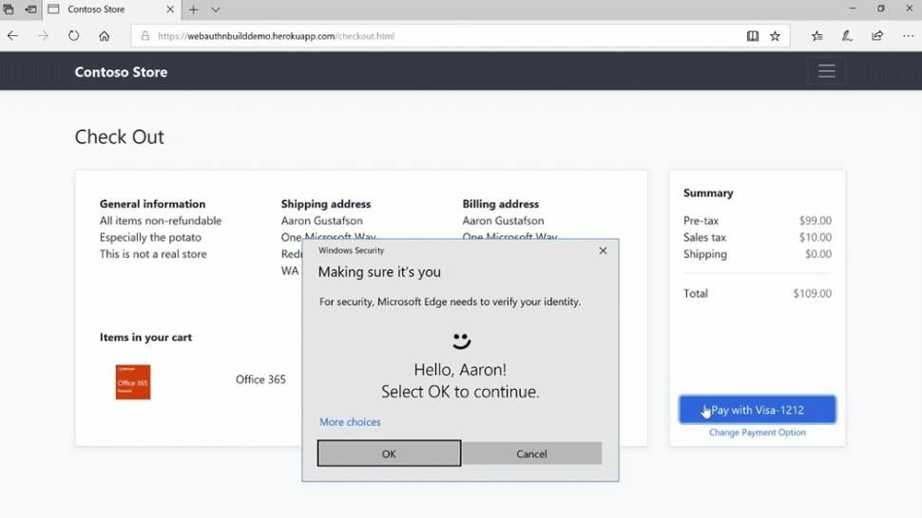
Task: Open reading view from address bar
Action: click(x=753, y=36)
